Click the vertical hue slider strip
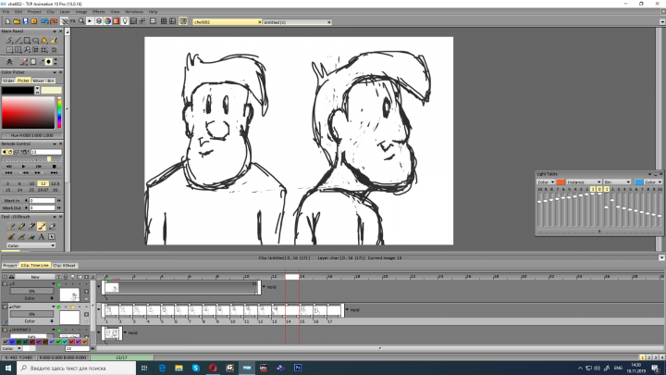Image resolution: width=666 pixels, height=375 pixels. (59, 112)
